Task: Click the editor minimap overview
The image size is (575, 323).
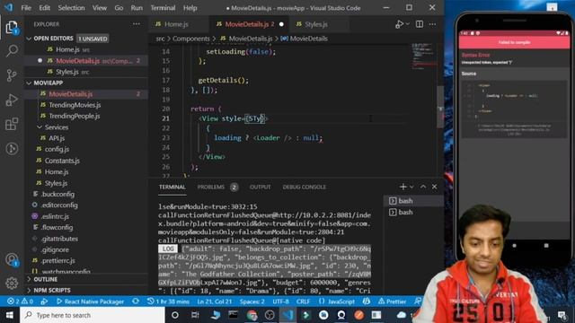Action: (424, 57)
